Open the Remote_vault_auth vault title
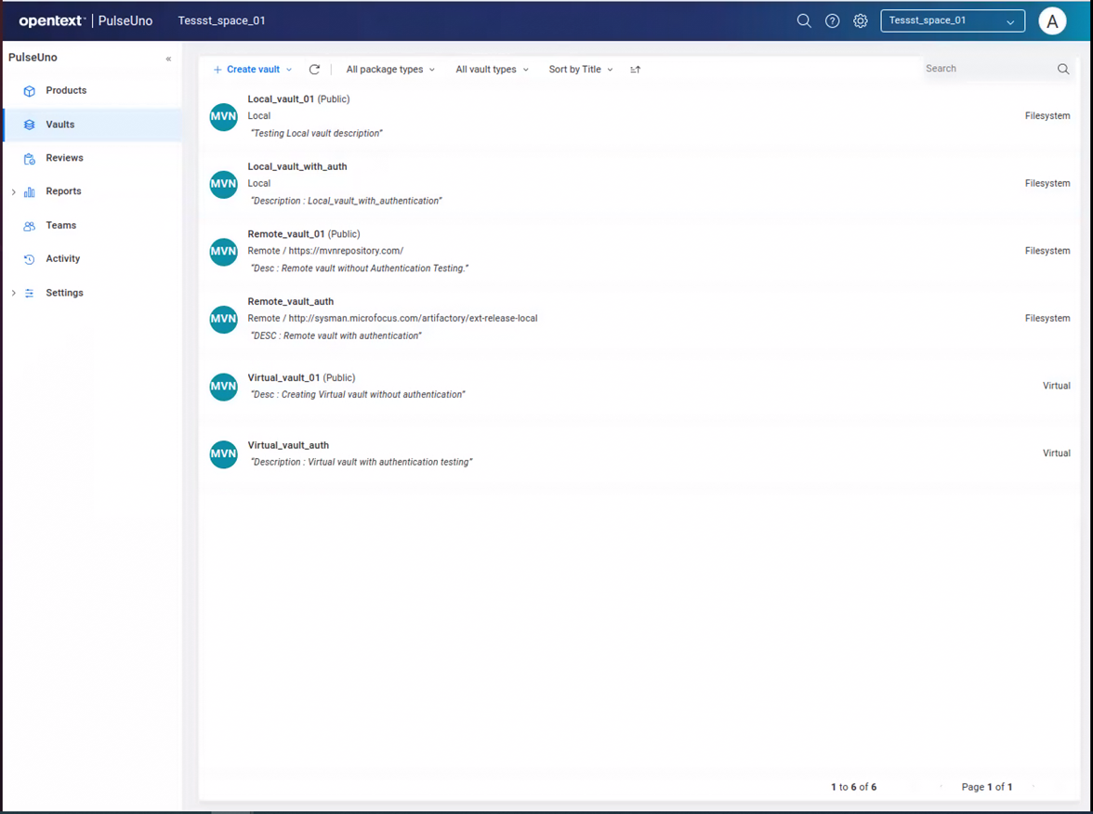 (x=291, y=302)
